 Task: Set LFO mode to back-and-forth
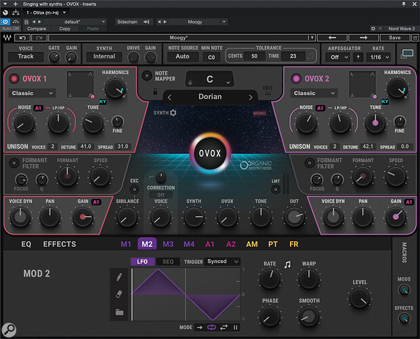[224, 327]
